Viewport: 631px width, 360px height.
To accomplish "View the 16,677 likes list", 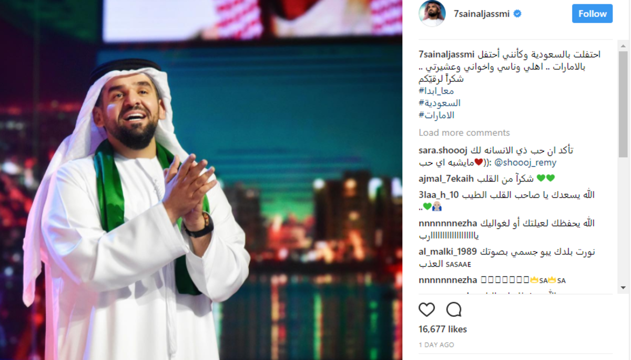I will click(x=443, y=330).
